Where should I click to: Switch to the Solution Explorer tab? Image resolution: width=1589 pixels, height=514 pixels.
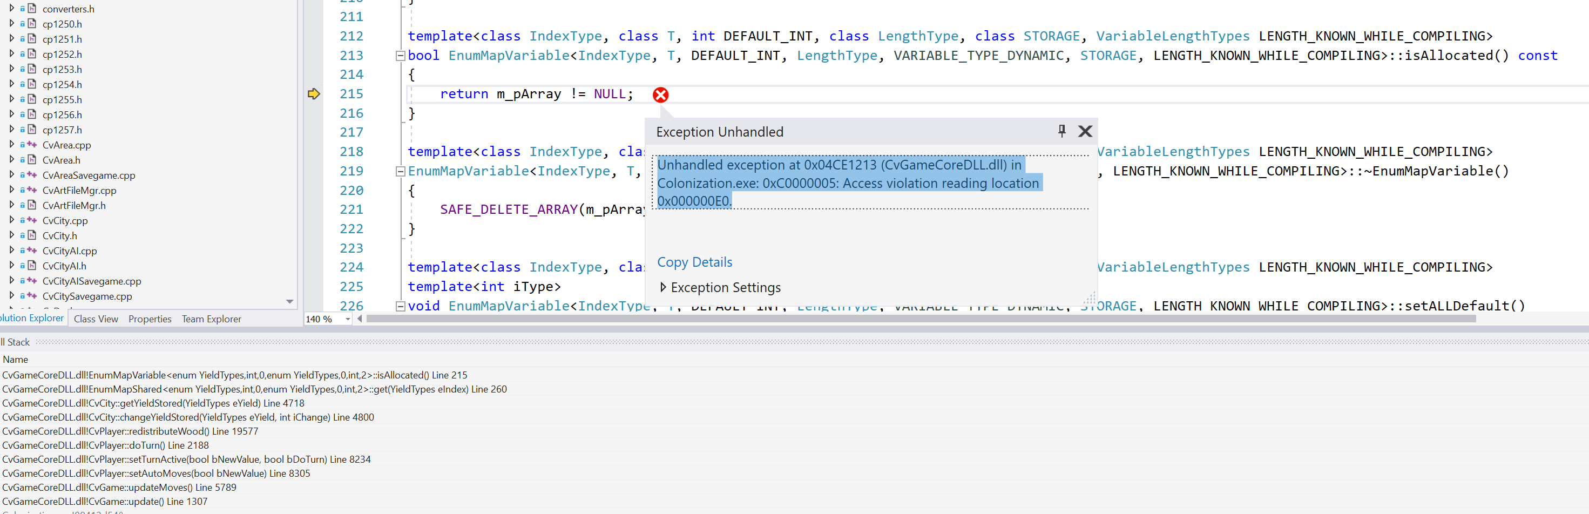[x=31, y=319]
